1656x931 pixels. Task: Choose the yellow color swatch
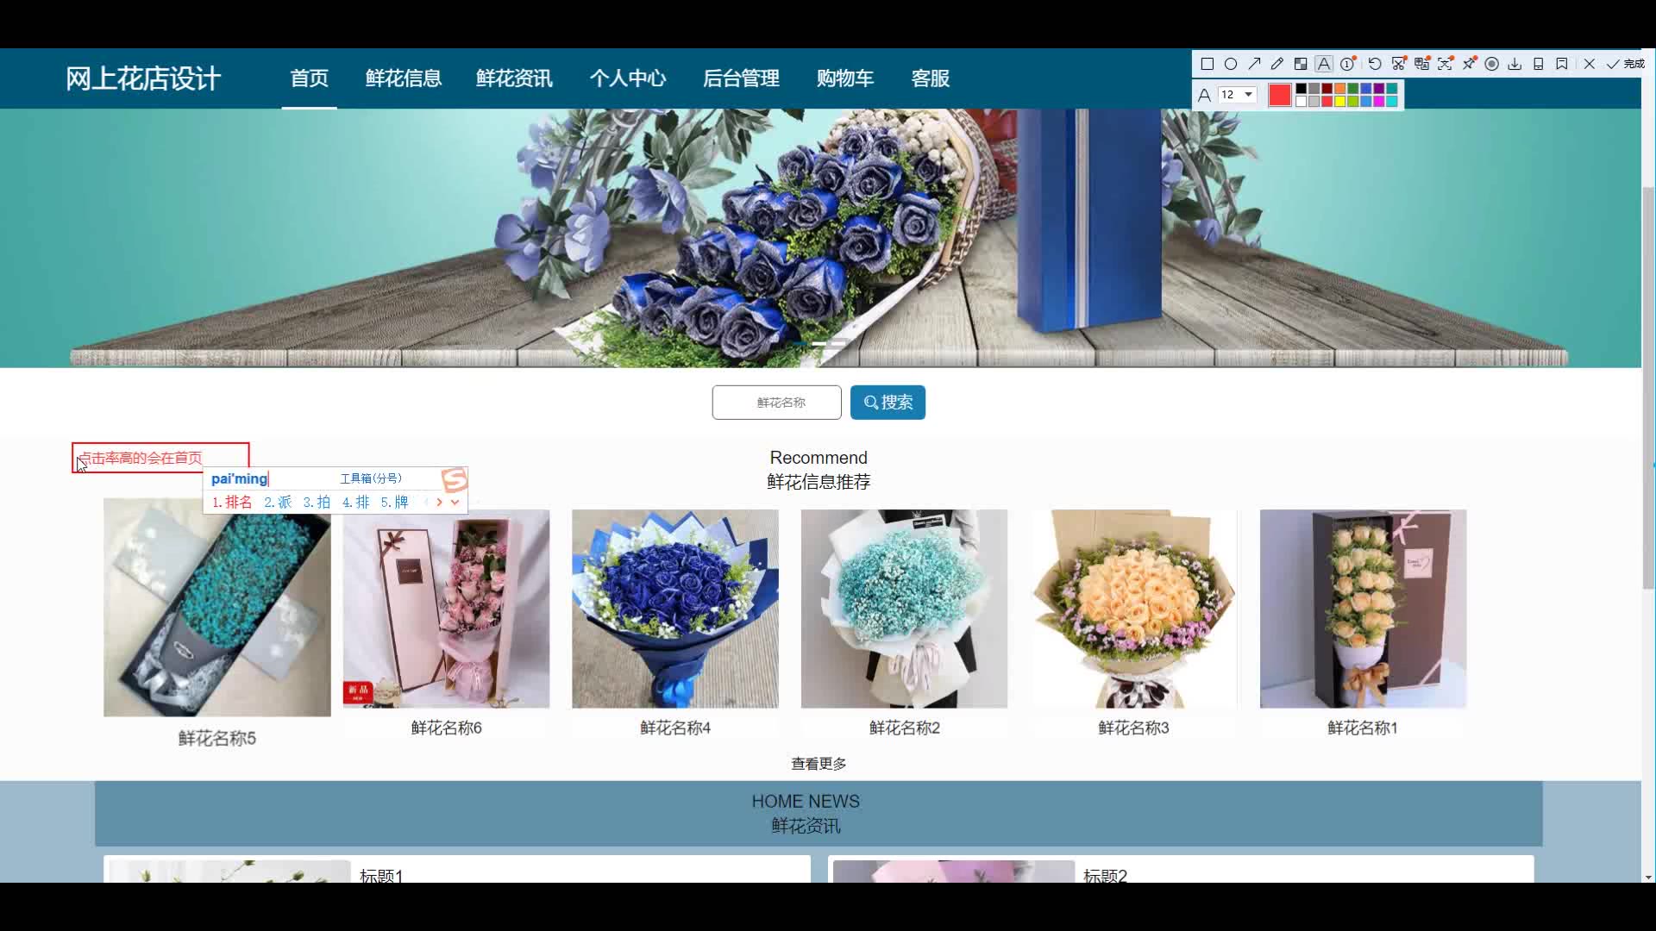coord(1339,101)
